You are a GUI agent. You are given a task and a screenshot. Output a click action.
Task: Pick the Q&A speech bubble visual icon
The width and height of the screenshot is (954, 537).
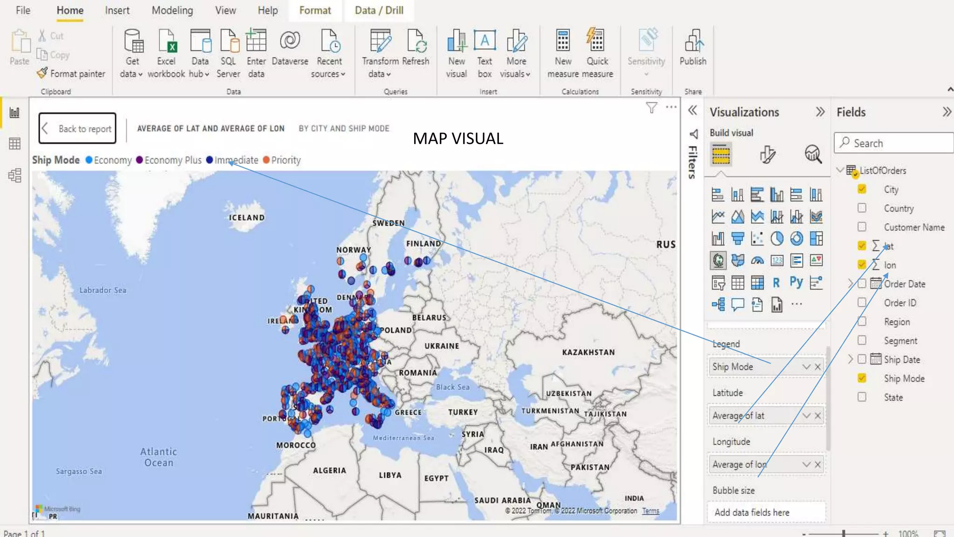tap(737, 304)
